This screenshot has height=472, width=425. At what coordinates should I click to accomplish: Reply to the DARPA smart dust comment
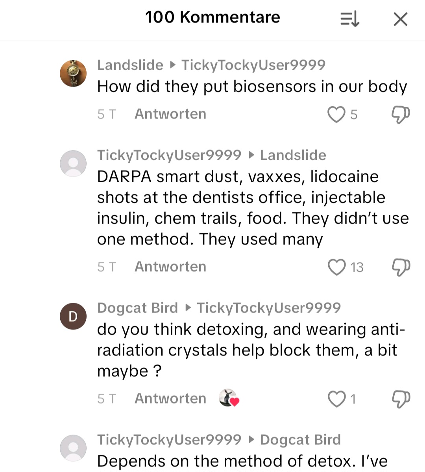point(170,267)
